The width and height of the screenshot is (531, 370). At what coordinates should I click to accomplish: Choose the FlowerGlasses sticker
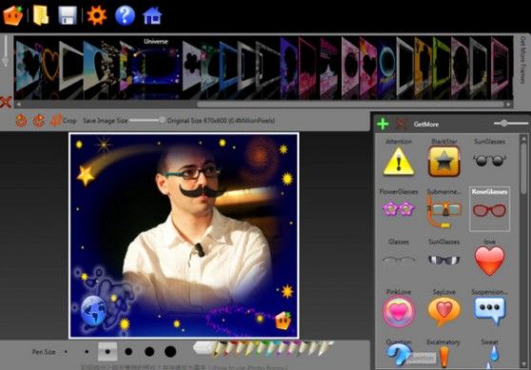[x=399, y=208]
